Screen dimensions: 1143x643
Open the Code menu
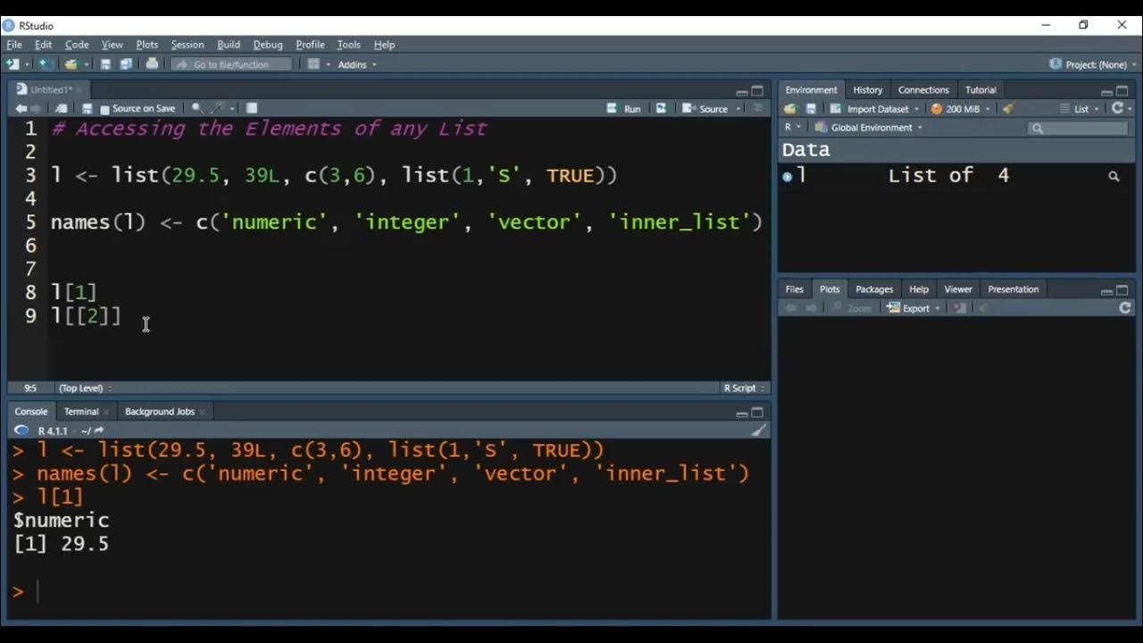[77, 45]
